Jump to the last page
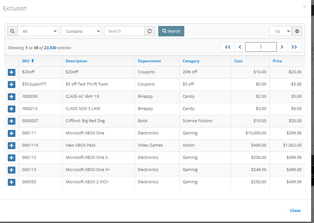This screenshot has height=223, width=314. coord(294,47)
